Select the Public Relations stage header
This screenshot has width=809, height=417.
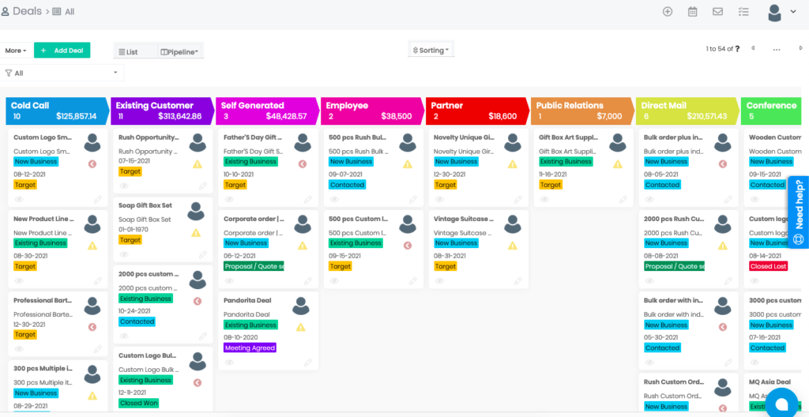[581, 111]
